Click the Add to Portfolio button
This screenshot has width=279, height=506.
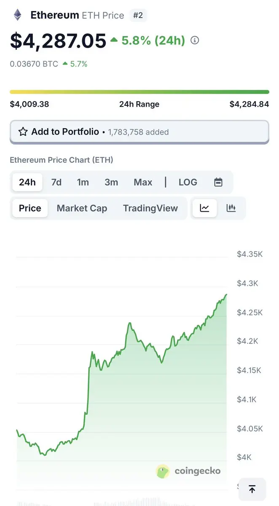click(x=139, y=132)
